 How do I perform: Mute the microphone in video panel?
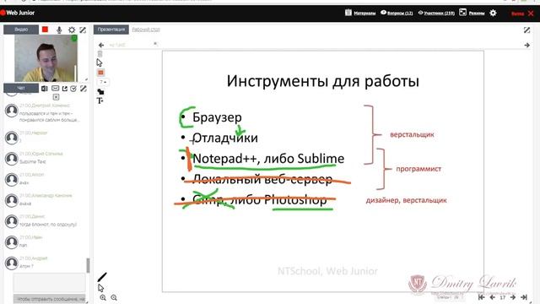(x=59, y=30)
